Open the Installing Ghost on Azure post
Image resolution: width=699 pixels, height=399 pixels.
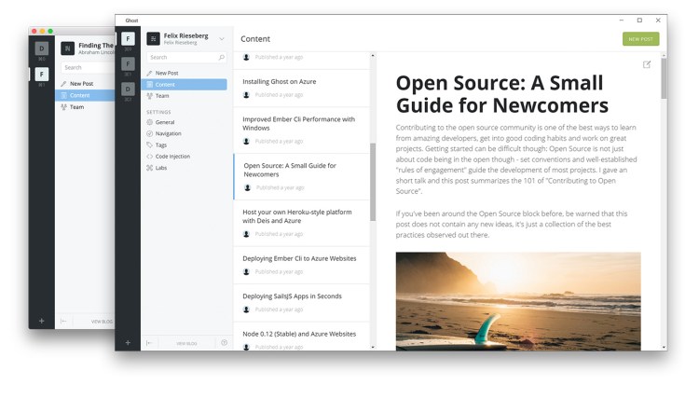click(x=279, y=81)
